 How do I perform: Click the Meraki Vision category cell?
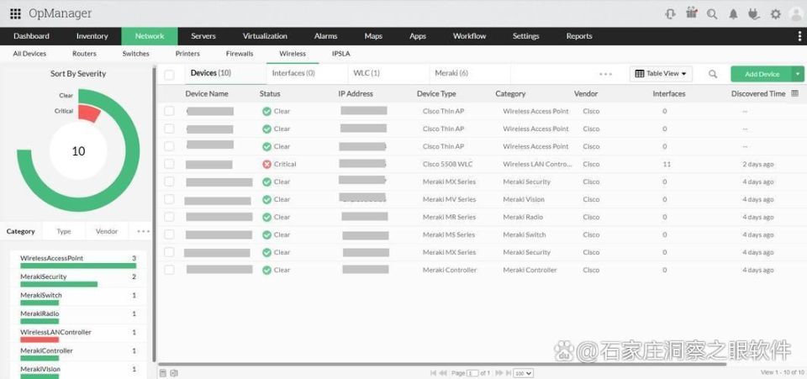point(524,199)
